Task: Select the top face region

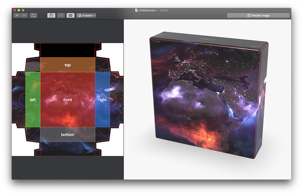Action: (x=68, y=65)
